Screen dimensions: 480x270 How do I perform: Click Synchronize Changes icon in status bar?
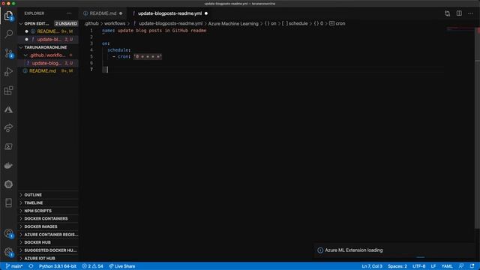pos(31,266)
